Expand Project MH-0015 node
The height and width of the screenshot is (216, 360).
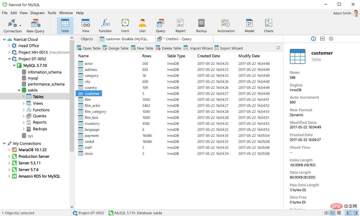[x=9, y=52]
